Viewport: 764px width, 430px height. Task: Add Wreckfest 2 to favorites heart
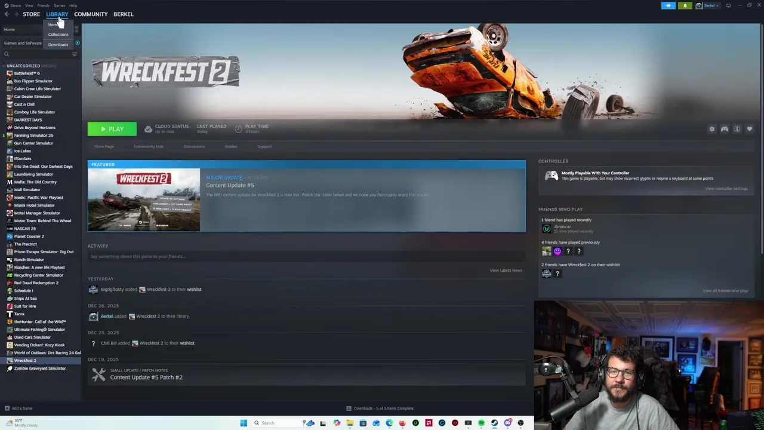[750, 129]
